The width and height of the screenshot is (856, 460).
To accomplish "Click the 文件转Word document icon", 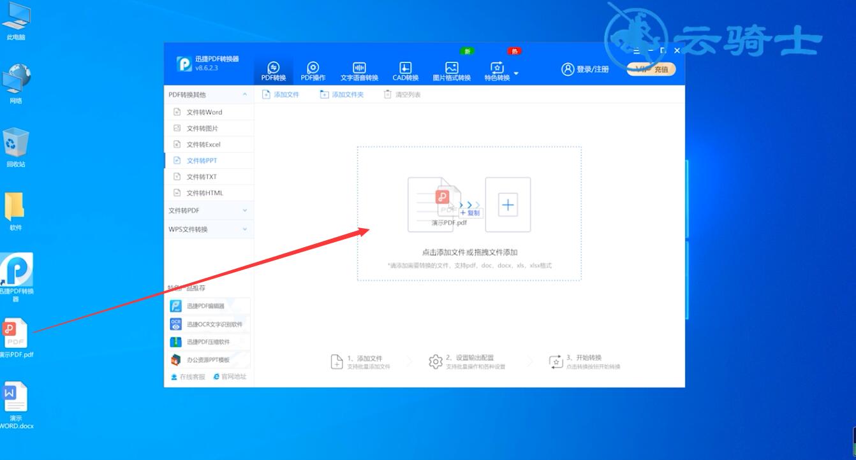I will (177, 111).
